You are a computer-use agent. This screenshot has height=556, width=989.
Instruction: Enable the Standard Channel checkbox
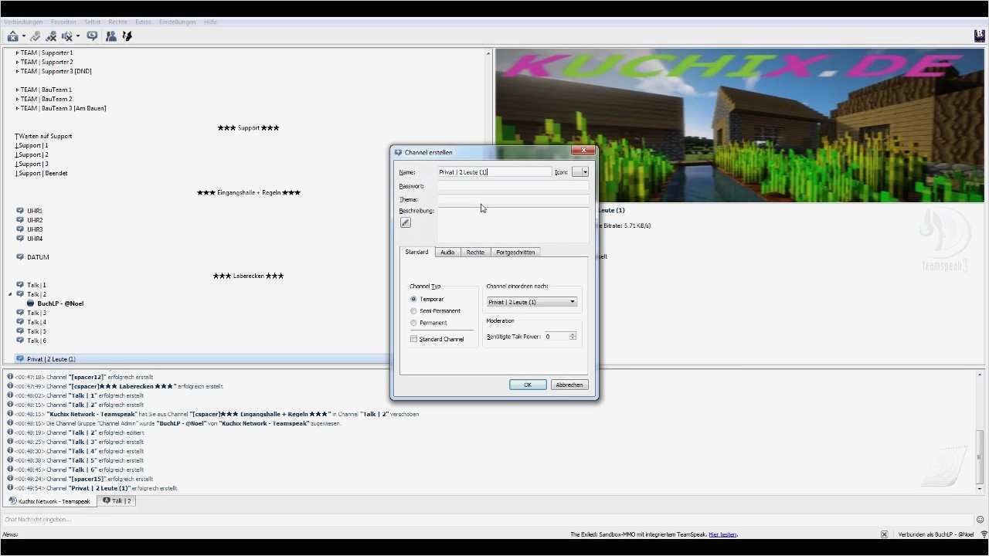pyautogui.click(x=413, y=339)
